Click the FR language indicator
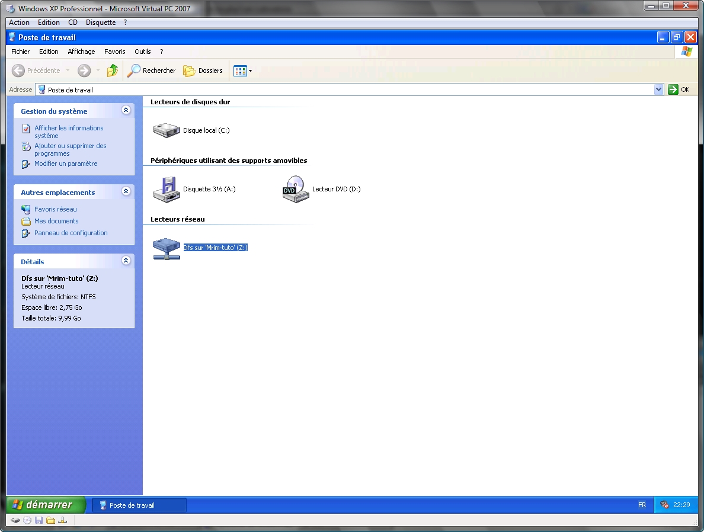This screenshot has height=532, width=704. 642,505
